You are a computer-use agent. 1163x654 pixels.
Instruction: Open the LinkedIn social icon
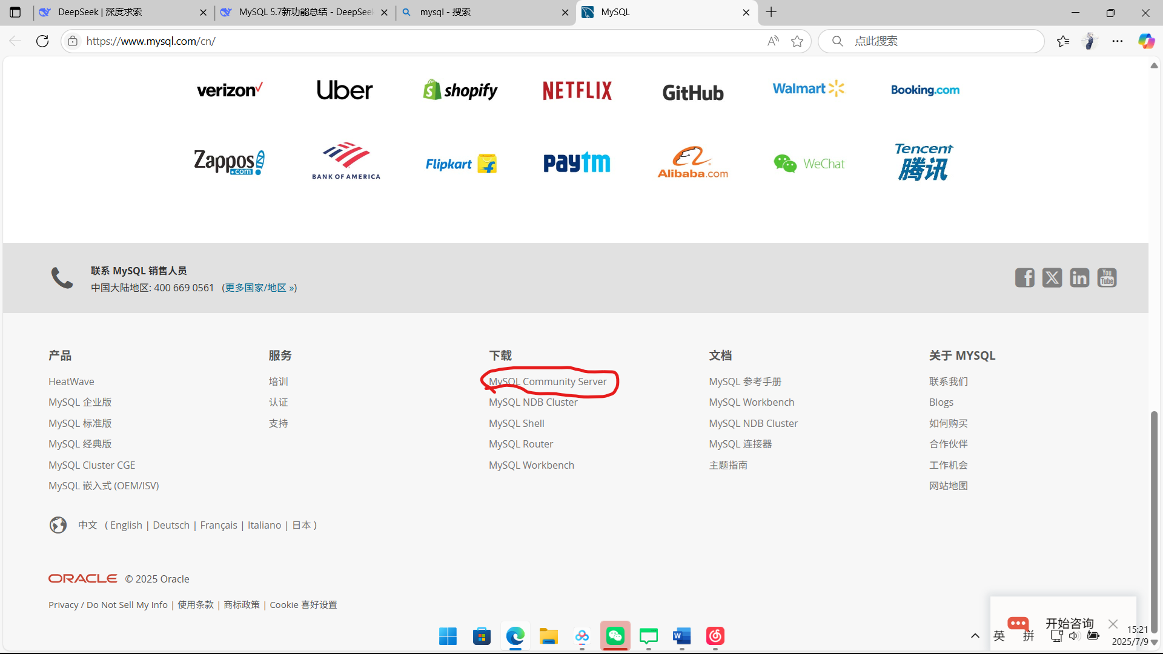coord(1079,278)
